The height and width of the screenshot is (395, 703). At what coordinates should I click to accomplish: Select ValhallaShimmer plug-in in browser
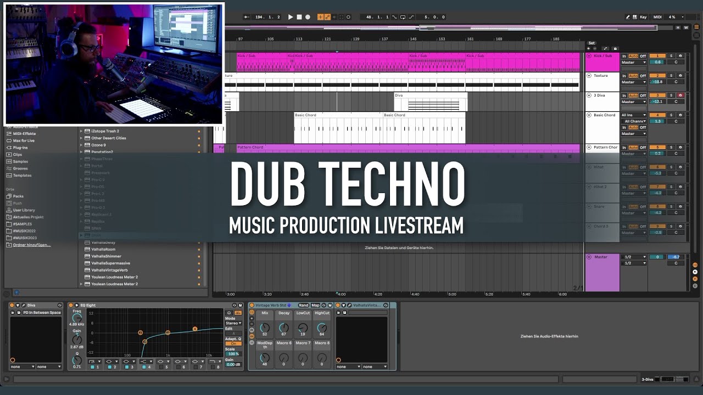(x=106, y=256)
